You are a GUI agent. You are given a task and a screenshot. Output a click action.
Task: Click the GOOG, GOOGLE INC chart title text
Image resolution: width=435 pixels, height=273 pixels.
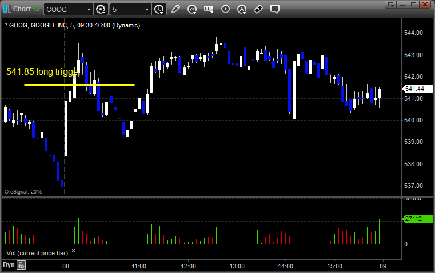(73, 25)
